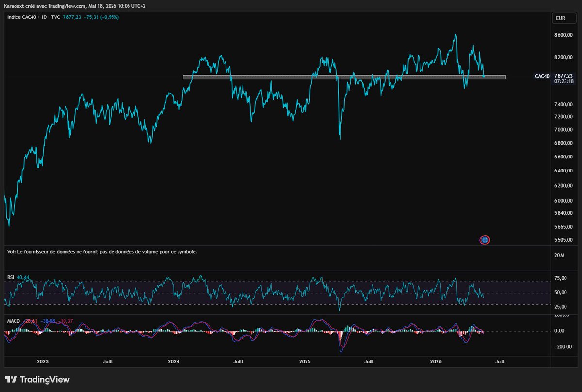
Task: Click the 2024 label on the time axis
Action: [x=174, y=361]
